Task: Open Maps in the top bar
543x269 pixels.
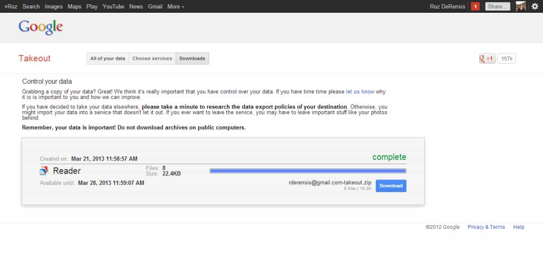Action: click(x=74, y=6)
